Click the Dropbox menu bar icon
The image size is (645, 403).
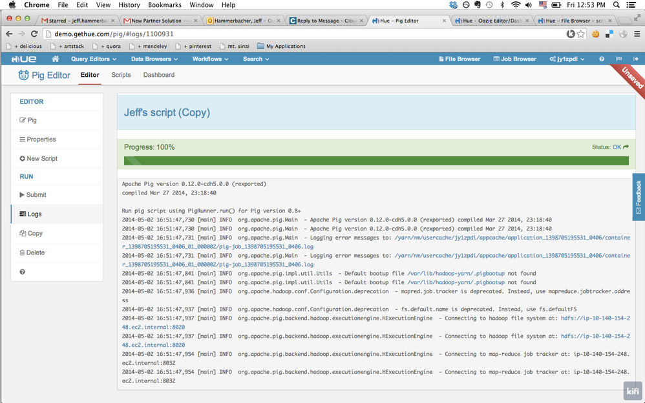coord(453,5)
